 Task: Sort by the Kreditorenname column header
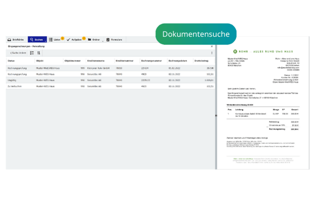(x=96, y=61)
